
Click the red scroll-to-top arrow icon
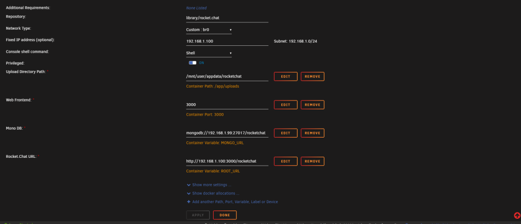517,215
